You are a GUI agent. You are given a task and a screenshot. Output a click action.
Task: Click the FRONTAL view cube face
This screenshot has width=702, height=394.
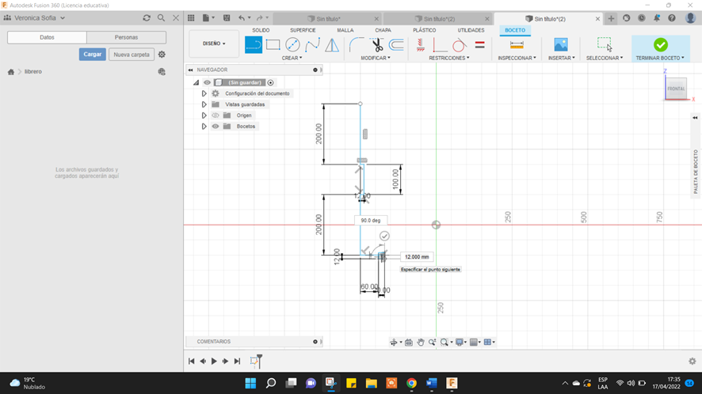coord(676,88)
